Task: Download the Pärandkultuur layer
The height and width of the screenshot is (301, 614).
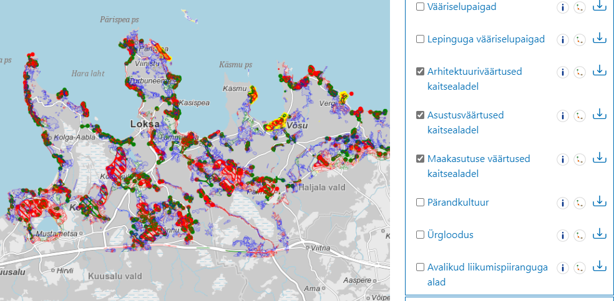Action: pos(599,201)
